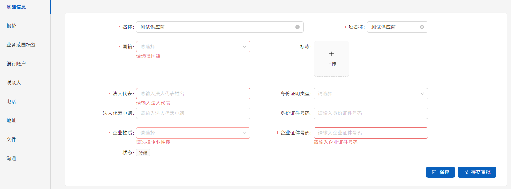Image resolution: width=511 pixels, height=189 pixels.
Task: Click into the 身份证件号码 text field
Action: [370, 113]
